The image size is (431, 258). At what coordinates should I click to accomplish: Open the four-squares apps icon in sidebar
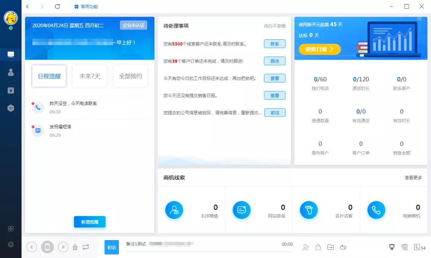[11, 229]
